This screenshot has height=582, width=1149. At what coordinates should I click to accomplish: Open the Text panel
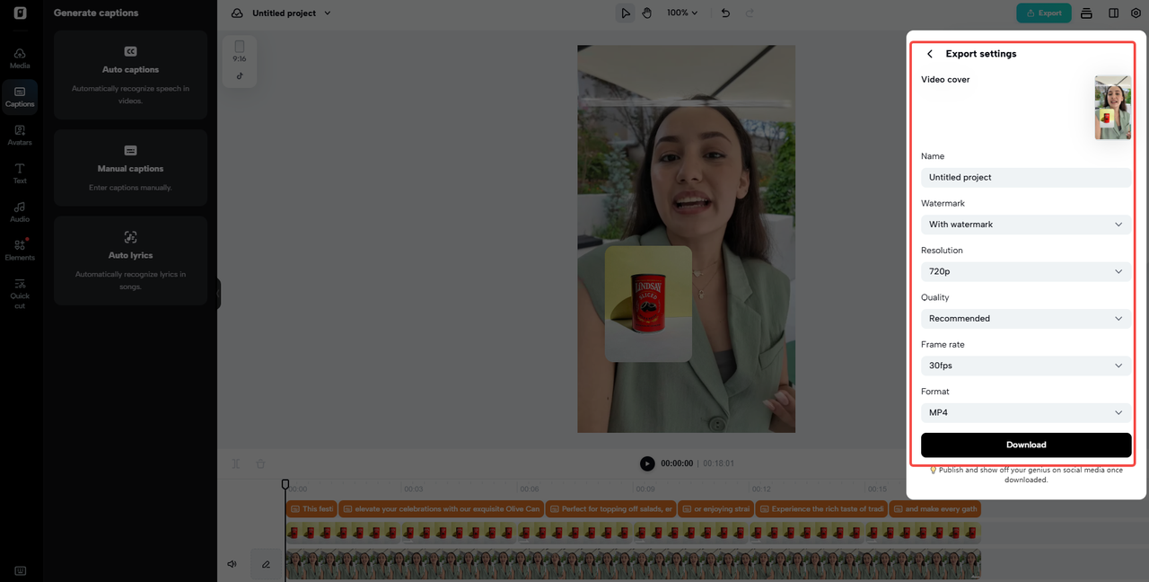19,172
